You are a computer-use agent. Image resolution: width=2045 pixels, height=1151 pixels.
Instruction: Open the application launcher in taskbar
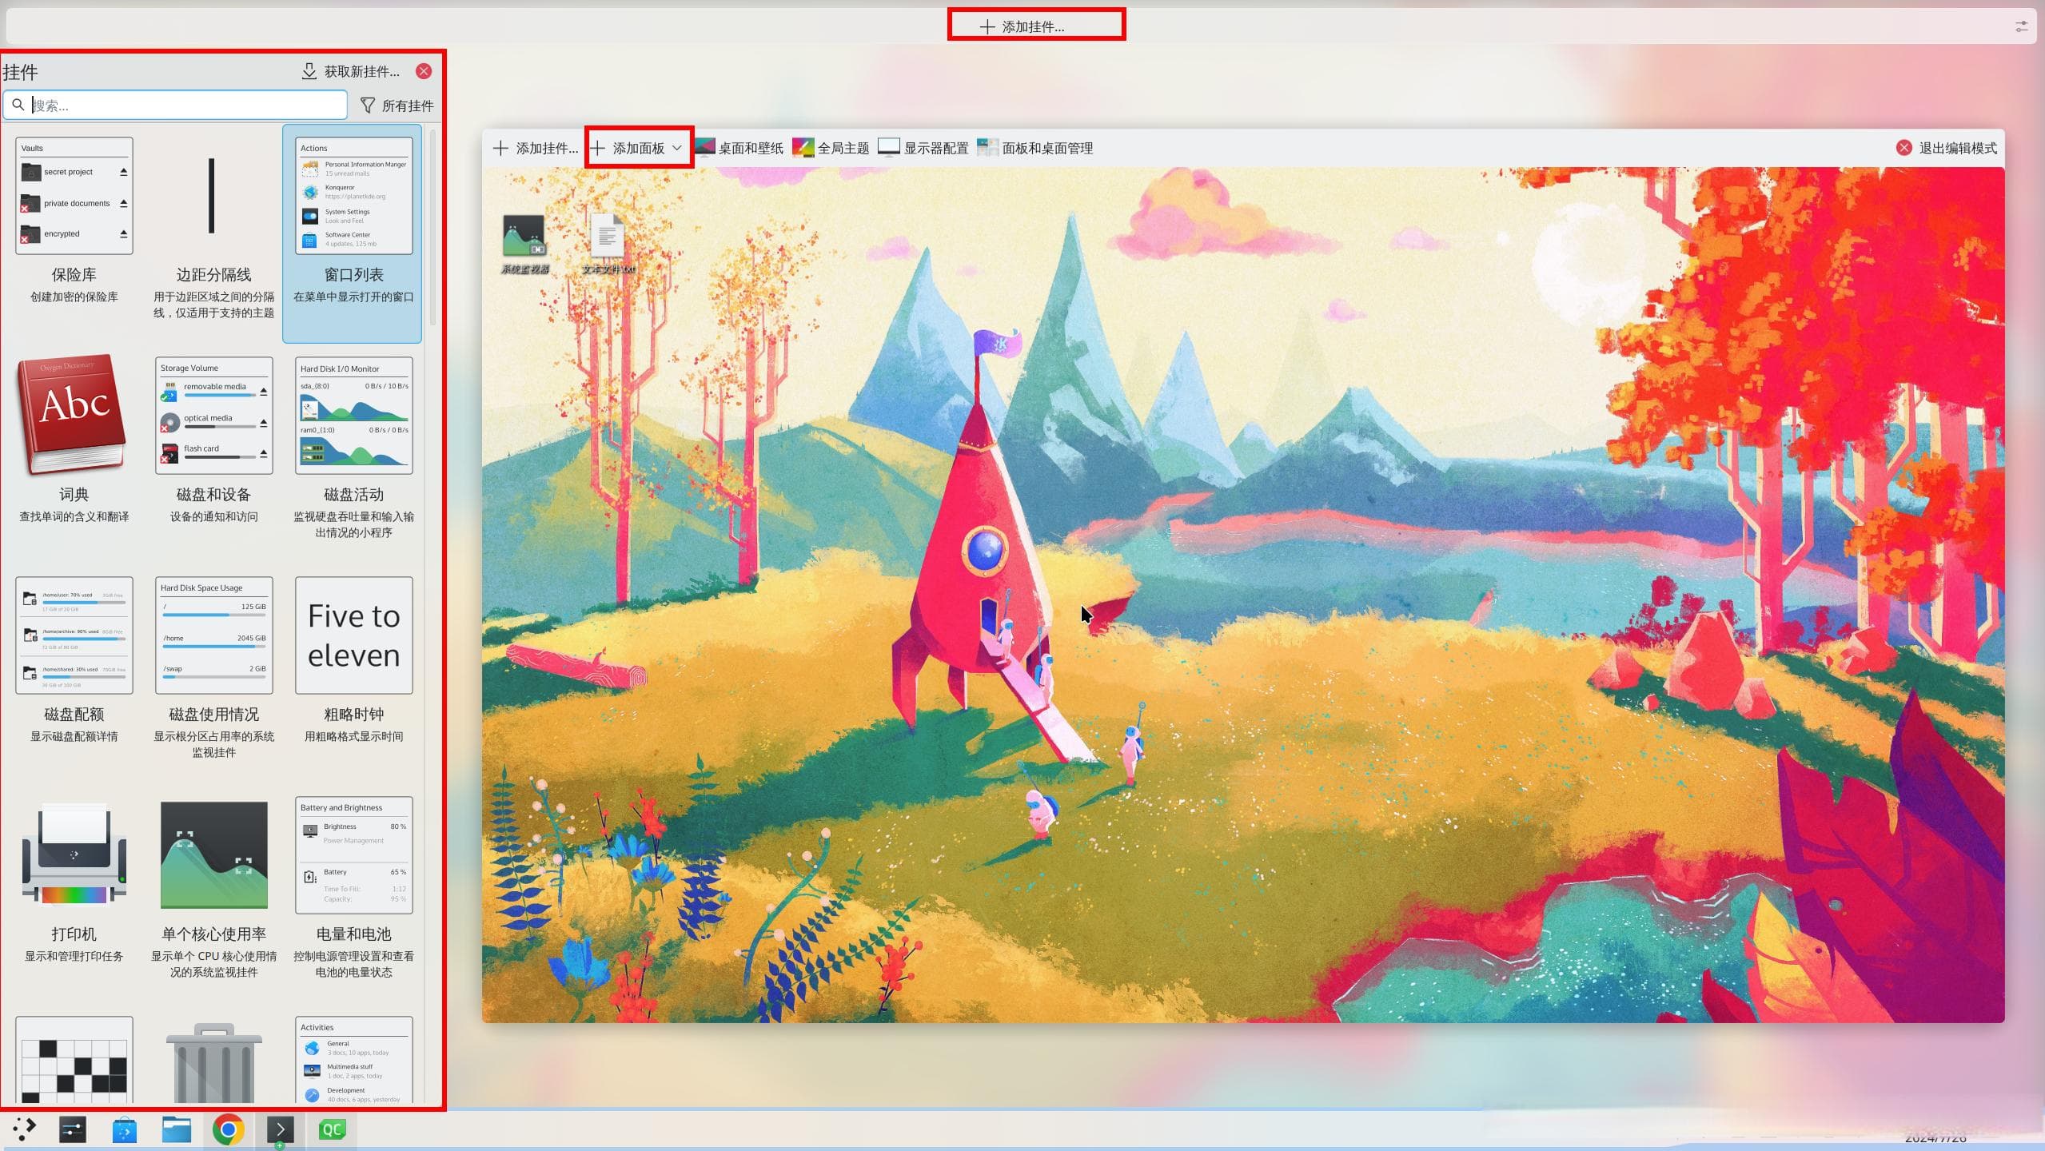(x=24, y=1129)
